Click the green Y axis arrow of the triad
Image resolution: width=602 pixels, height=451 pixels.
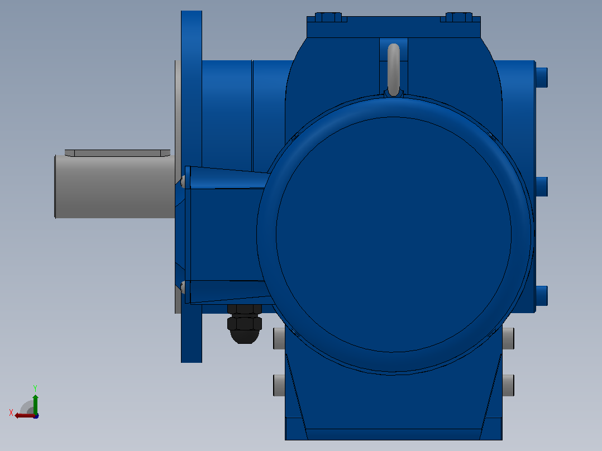point(35,404)
